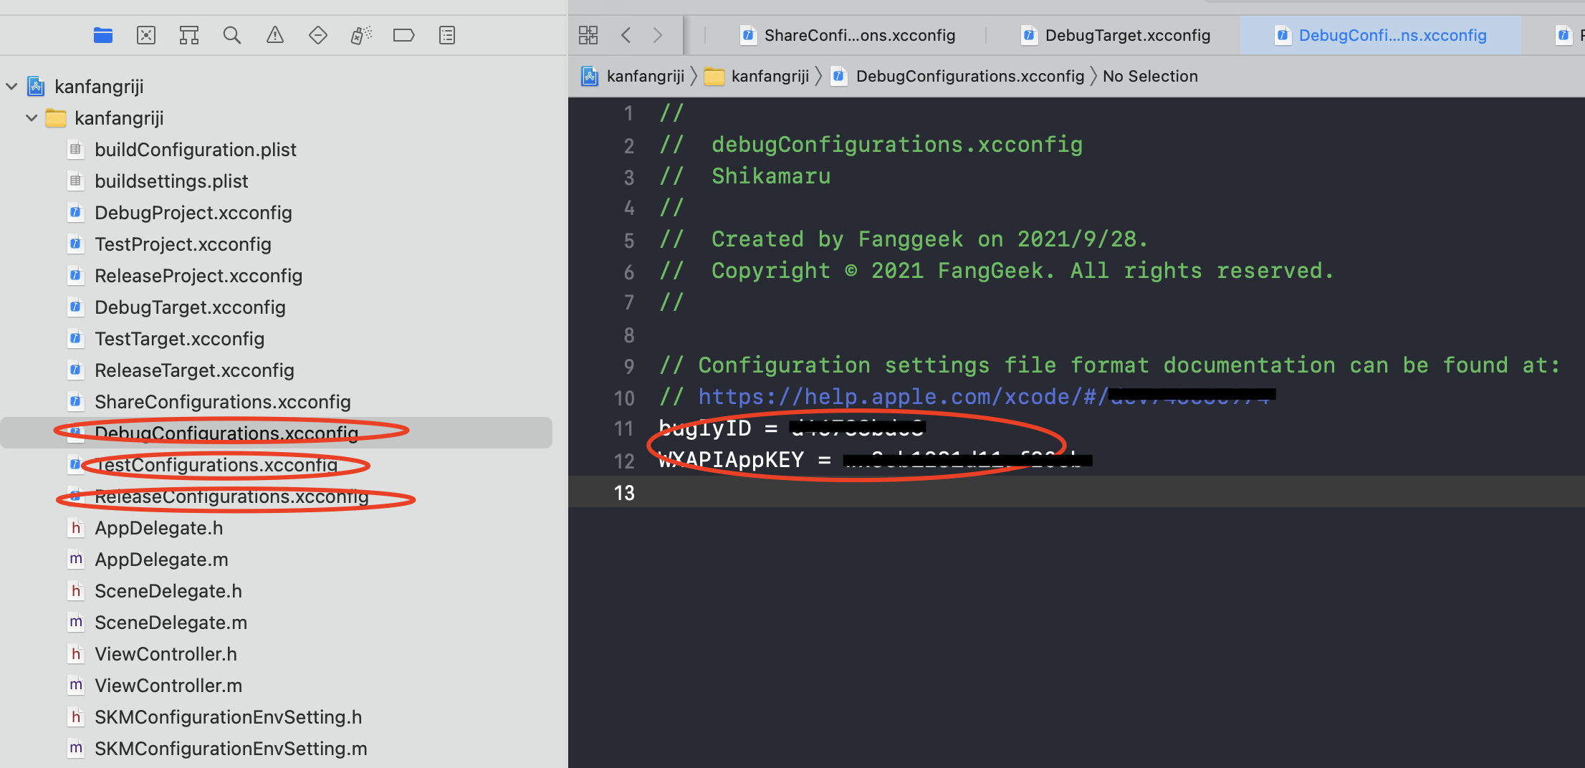
Task: Collapse the kanfangriji project root
Action: click(11, 87)
